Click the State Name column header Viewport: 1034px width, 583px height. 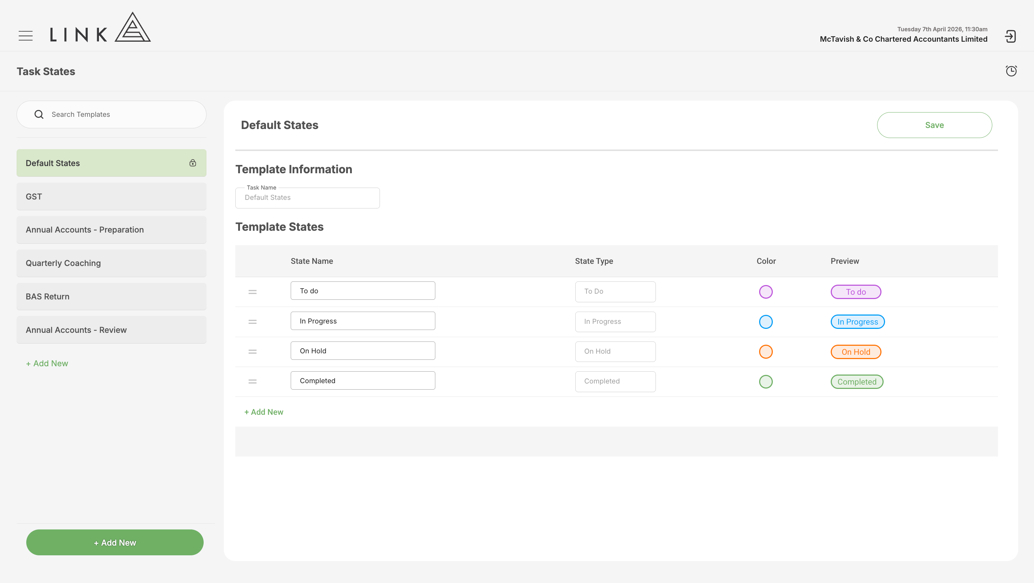[312, 261]
